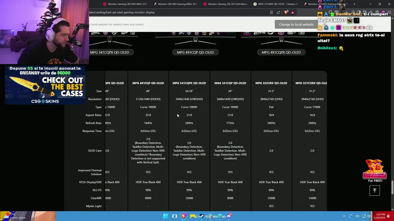This screenshot has width=394, height=221.
Task: Open Task View on the taskbar
Action: pyautogui.click(x=175, y=216)
